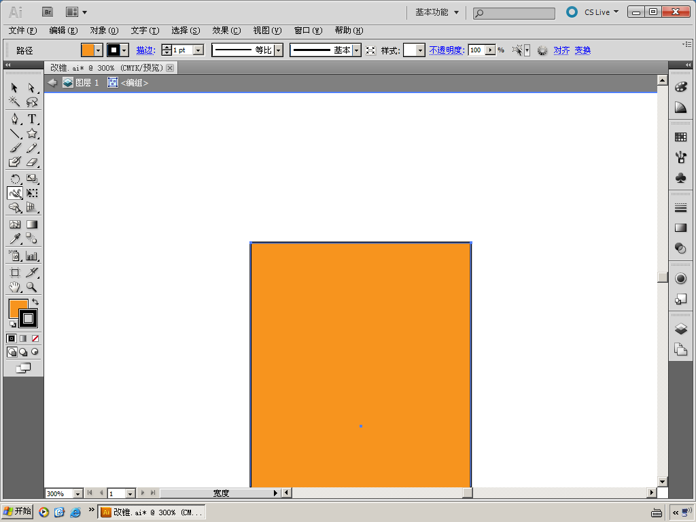This screenshot has width=696, height=522.
Task: Select the Shape Builder tool
Action: click(x=15, y=207)
